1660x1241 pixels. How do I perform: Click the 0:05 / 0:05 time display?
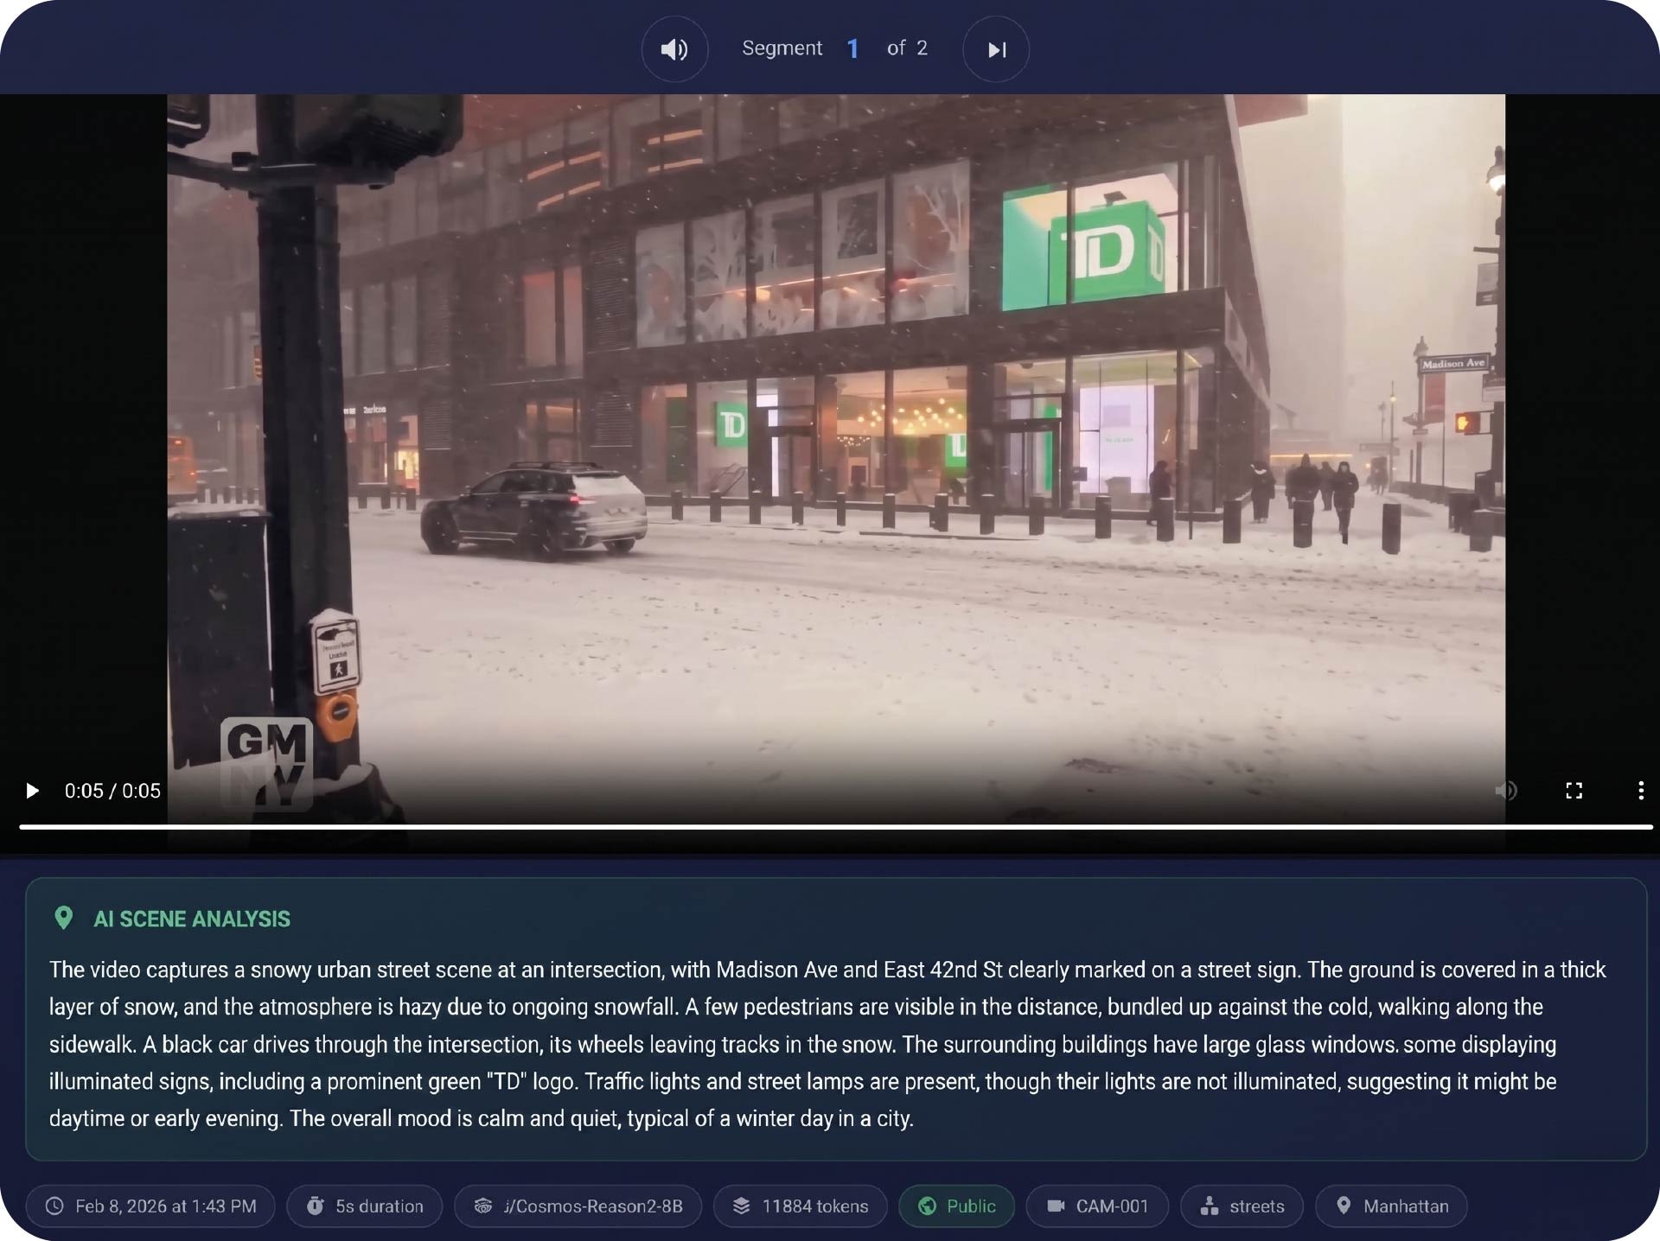[x=112, y=791]
